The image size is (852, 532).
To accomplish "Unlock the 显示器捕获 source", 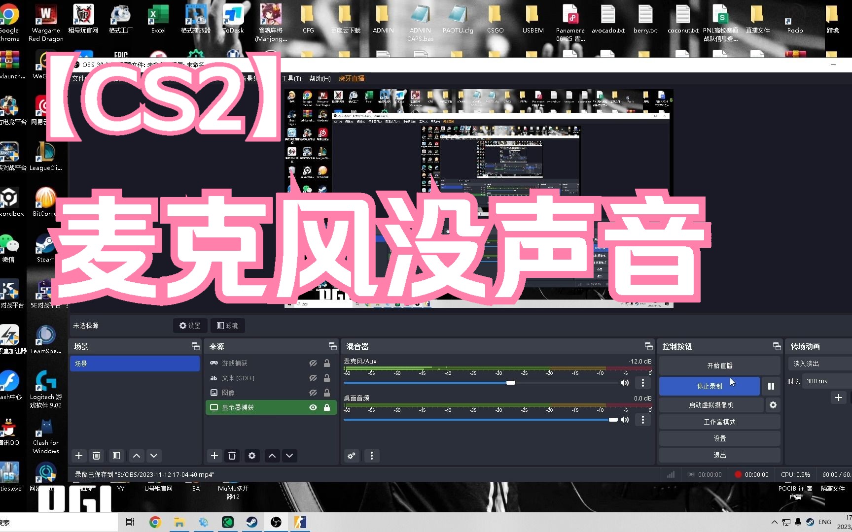I will pyautogui.click(x=327, y=407).
